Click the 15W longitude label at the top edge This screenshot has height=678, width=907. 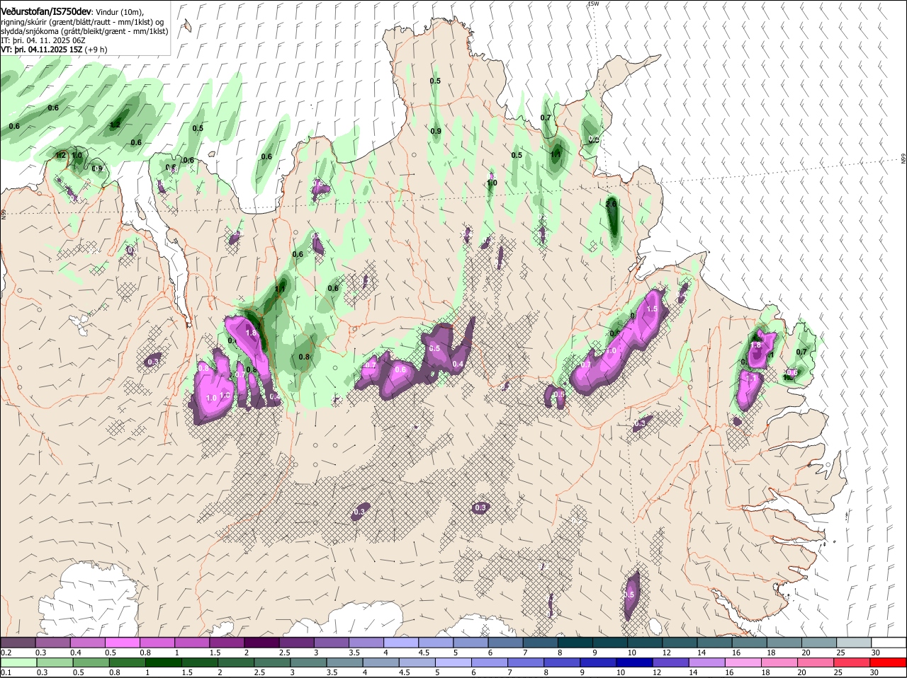[593, 4]
